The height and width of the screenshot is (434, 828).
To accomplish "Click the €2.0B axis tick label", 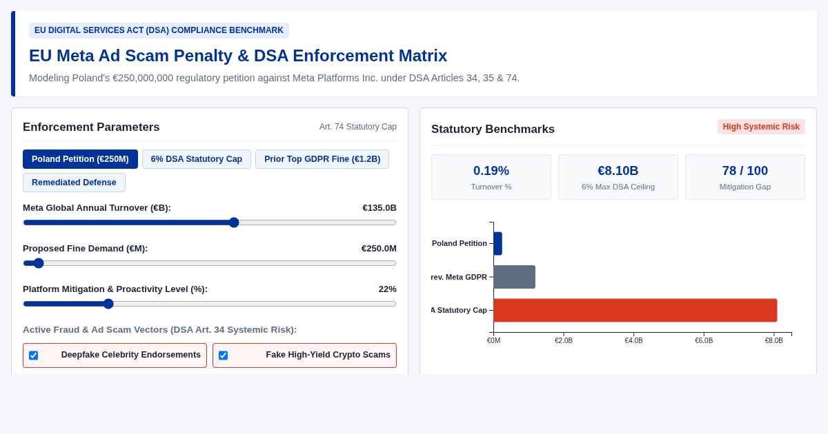I will [564, 341].
